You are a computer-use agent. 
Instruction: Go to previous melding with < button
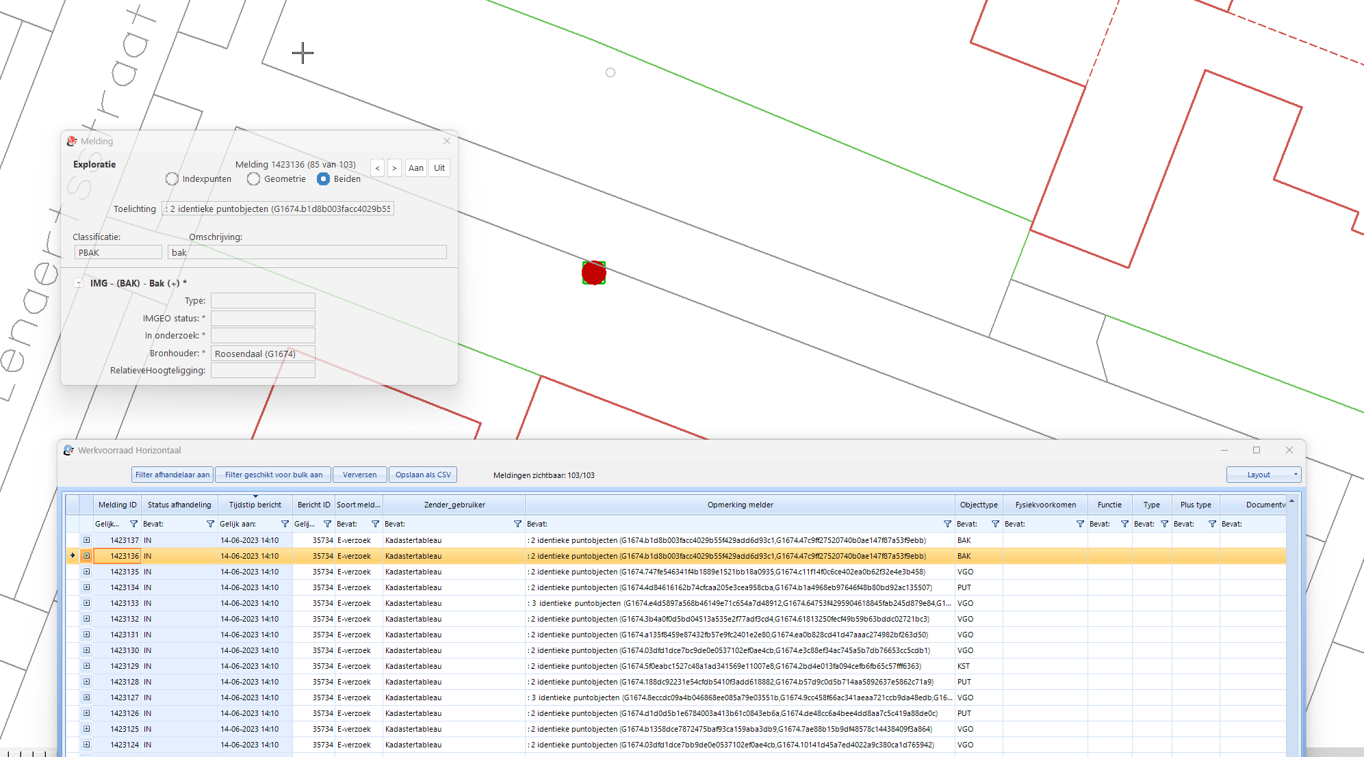pyautogui.click(x=377, y=168)
